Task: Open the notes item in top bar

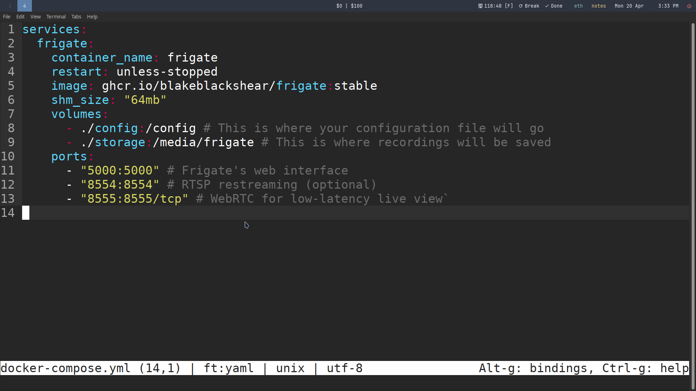Action: [598, 6]
